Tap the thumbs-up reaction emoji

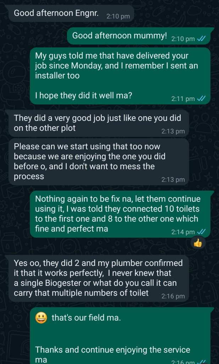[x=198, y=243]
